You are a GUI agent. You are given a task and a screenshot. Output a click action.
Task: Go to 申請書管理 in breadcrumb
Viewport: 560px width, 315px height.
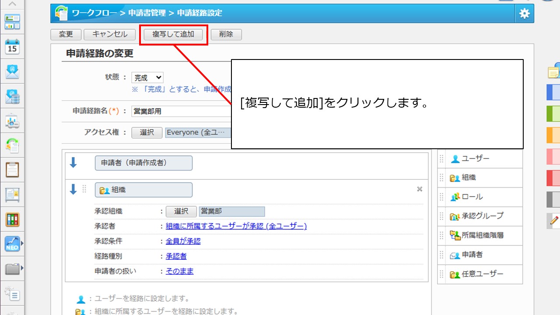pos(147,13)
